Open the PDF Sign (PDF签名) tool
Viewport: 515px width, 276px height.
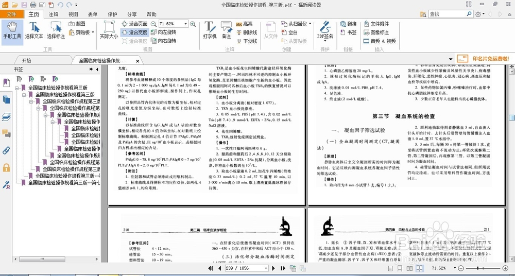coord(325,30)
